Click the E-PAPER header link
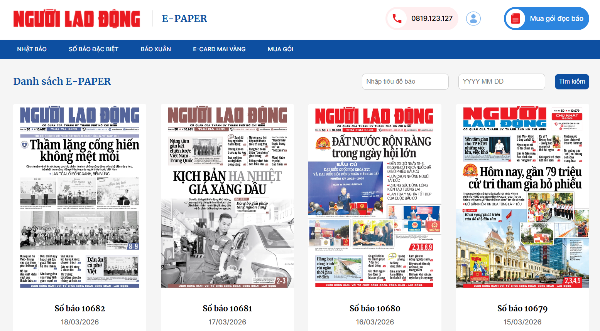The width and height of the screenshot is (600, 331). coord(185,18)
